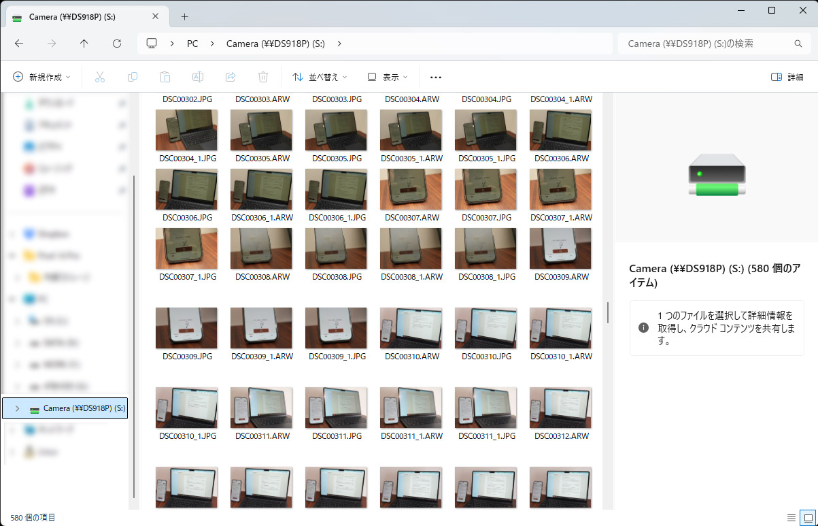Image resolution: width=818 pixels, height=526 pixels.
Task: Click the search magnifier icon
Action: 798,44
